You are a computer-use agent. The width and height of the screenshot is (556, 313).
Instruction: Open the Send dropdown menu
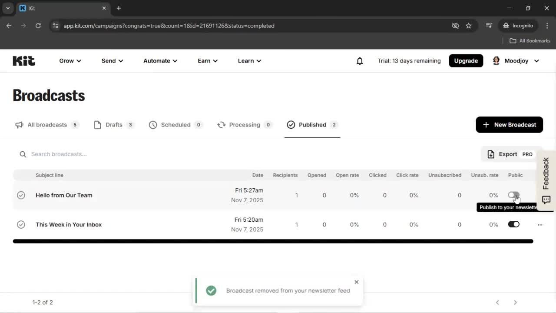click(x=112, y=61)
